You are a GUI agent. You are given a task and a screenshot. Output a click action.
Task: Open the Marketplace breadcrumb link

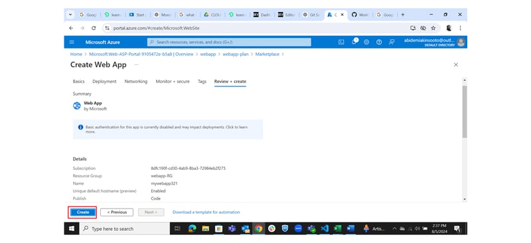pyautogui.click(x=267, y=54)
